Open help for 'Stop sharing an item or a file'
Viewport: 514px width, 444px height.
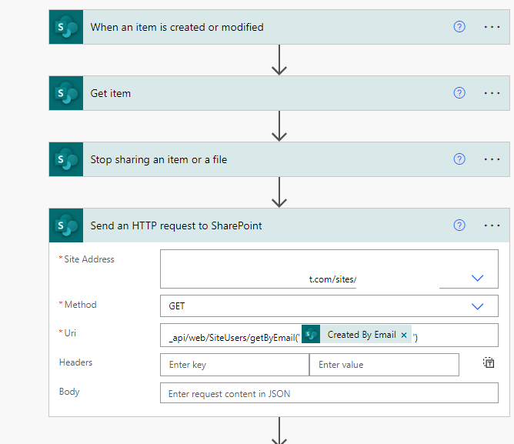(459, 159)
